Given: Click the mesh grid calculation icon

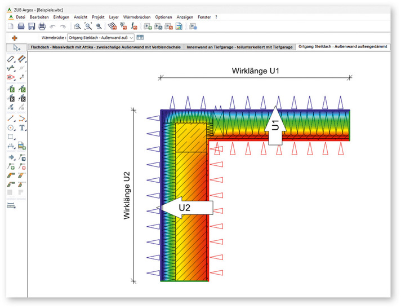Looking at the screenshot, I should (x=113, y=26).
